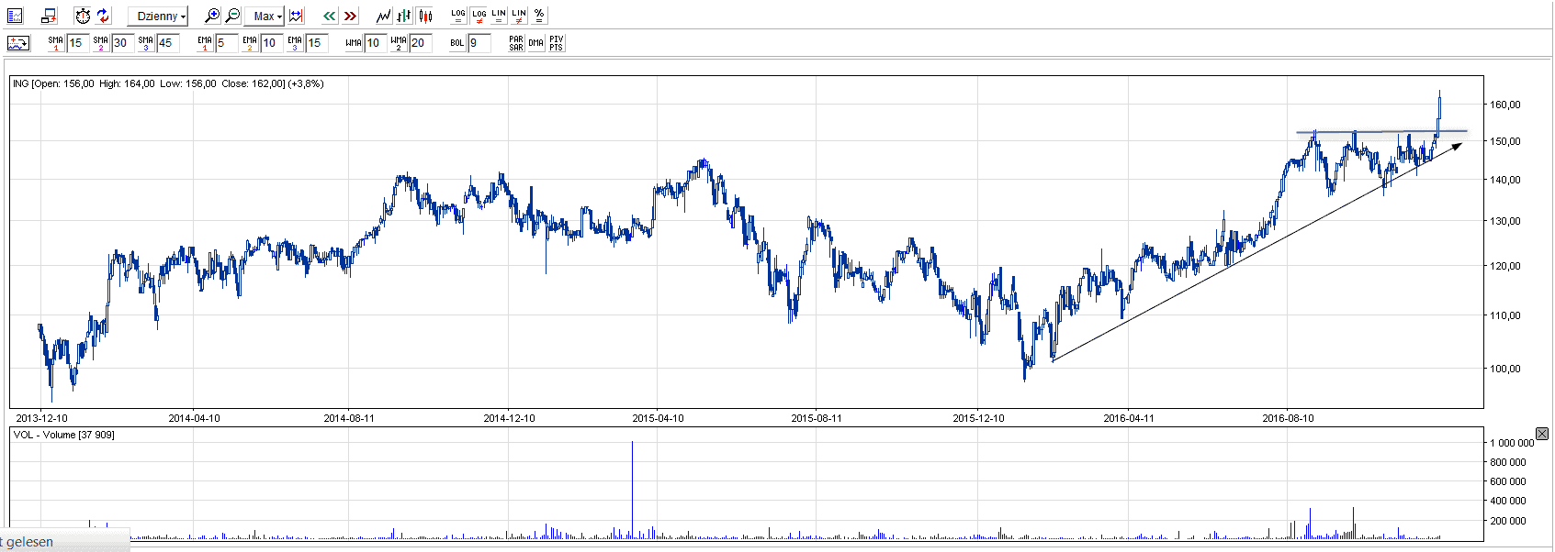Toggle the SMA 1 moving average
Image resolution: width=1555 pixels, height=552 pixels.
click(x=56, y=43)
